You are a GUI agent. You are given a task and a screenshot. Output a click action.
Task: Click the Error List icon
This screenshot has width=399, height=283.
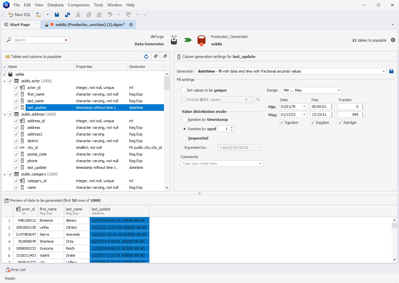click(8, 270)
